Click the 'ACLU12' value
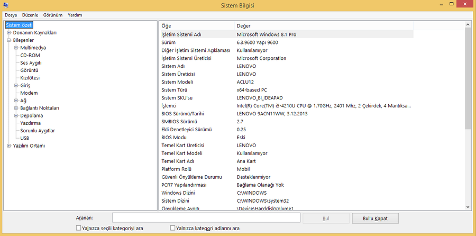Screen dimensions: 476x236 click(245, 82)
